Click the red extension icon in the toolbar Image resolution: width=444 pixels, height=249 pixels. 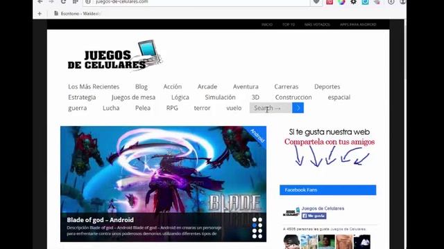330,2
